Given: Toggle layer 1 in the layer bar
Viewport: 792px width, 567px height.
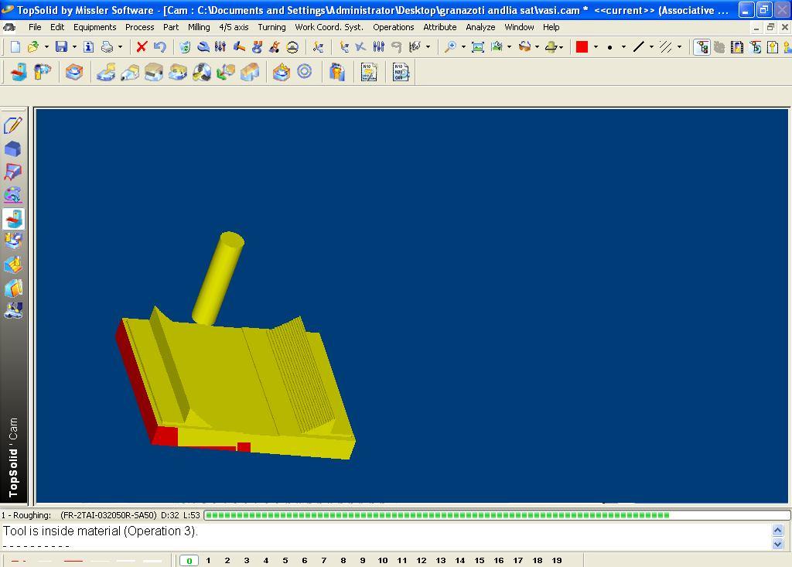Looking at the screenshot, I should [x=208, y=561].
